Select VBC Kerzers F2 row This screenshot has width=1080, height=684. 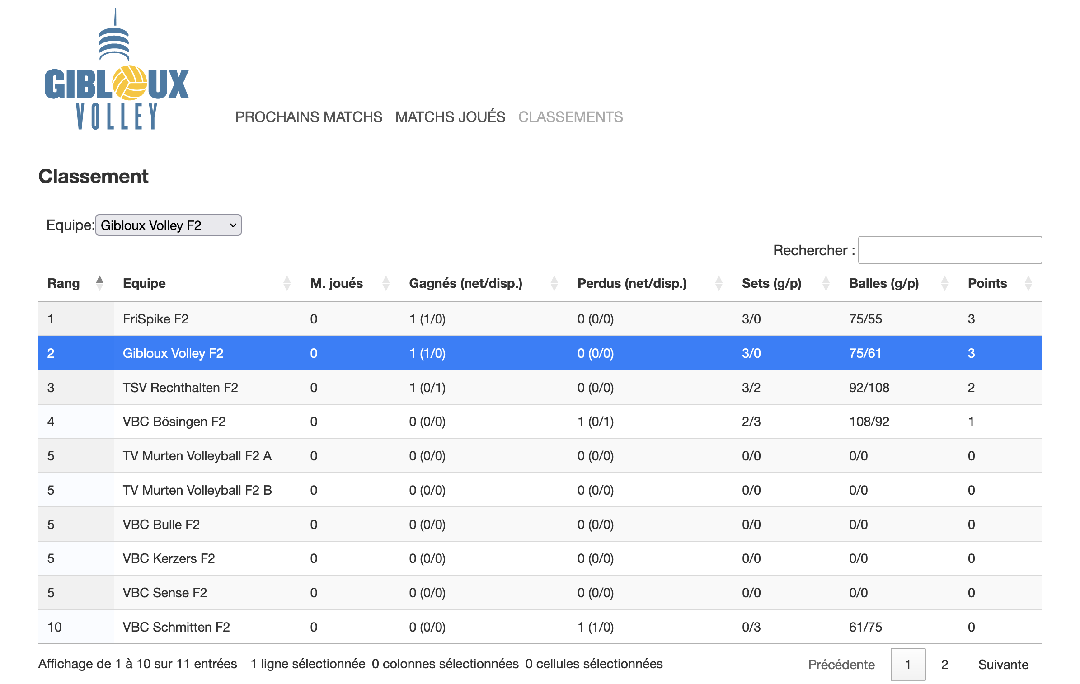[x=540, y=558]
